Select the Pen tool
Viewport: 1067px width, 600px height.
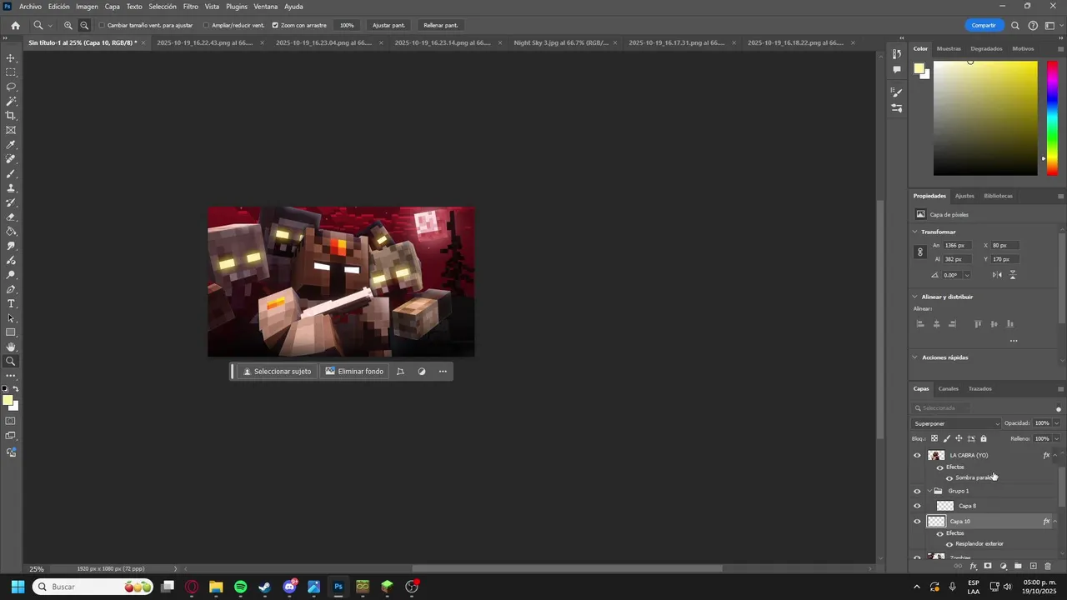pos(11,289)
